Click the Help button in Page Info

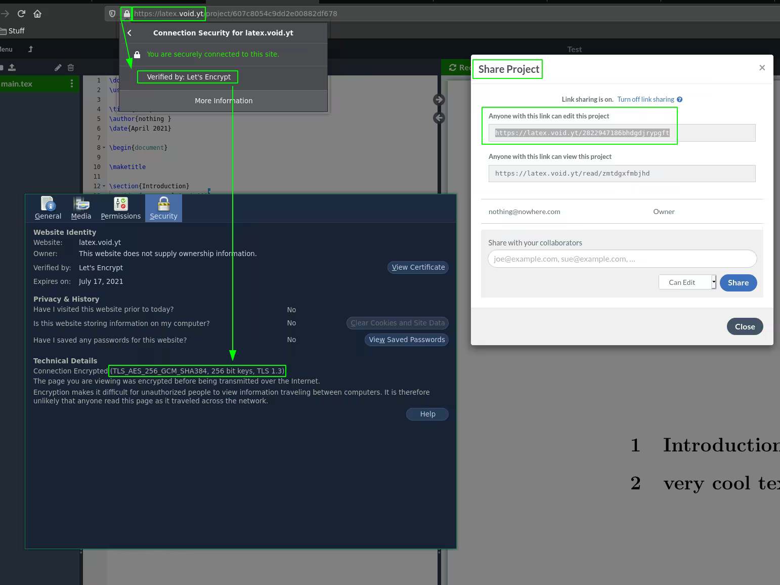pyautogui.click(x=427, y=414)
